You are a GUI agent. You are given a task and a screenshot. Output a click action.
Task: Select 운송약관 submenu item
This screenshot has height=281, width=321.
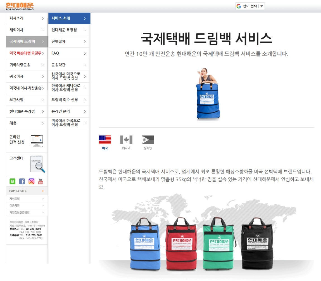point(69,65)
